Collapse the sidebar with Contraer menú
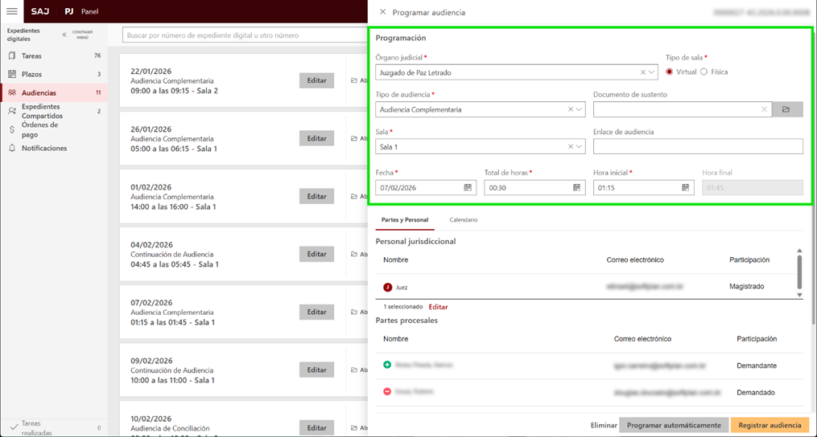 (65, 35)
